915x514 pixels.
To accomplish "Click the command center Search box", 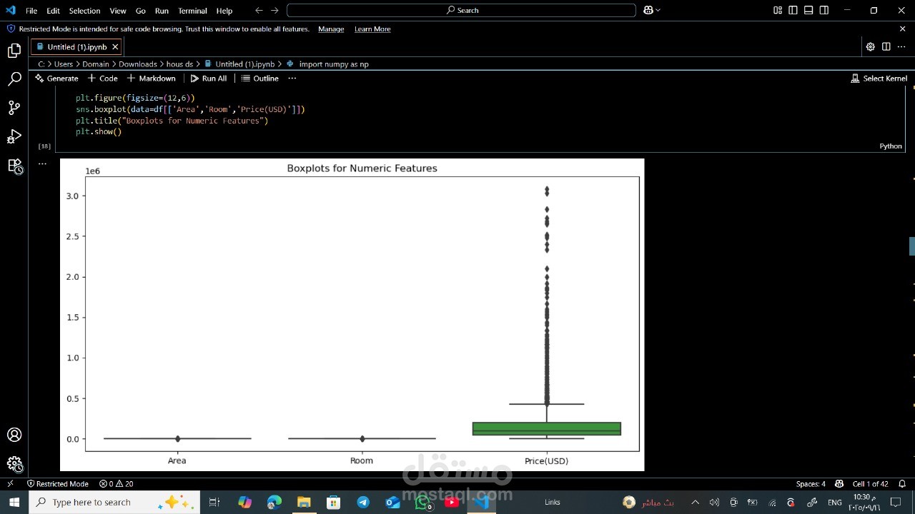I will [x=461, y=10].
